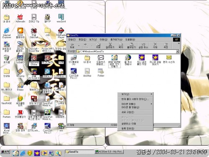Select the web publishing wizard globe icon

[128, 60]
